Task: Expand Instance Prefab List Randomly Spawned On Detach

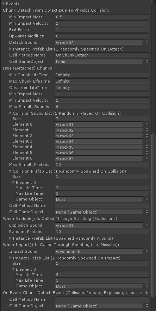Action: (11, 49)
